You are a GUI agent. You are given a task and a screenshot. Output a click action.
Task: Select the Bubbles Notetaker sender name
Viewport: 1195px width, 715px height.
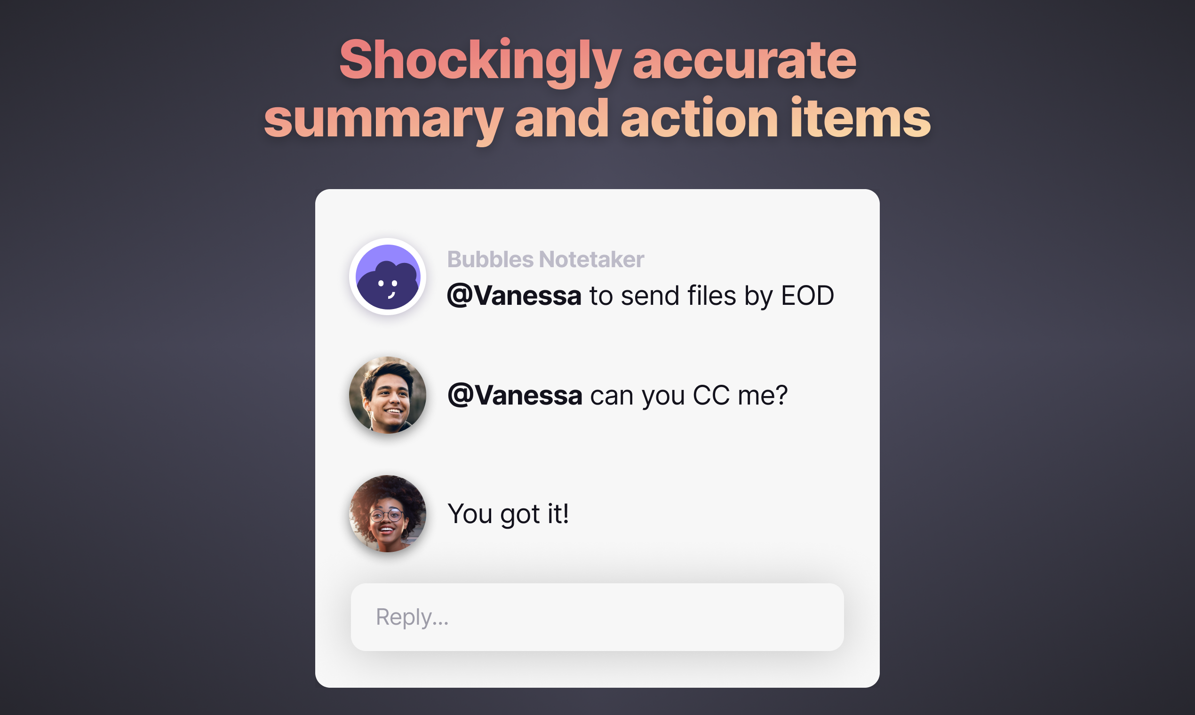[x=545, y=259]
